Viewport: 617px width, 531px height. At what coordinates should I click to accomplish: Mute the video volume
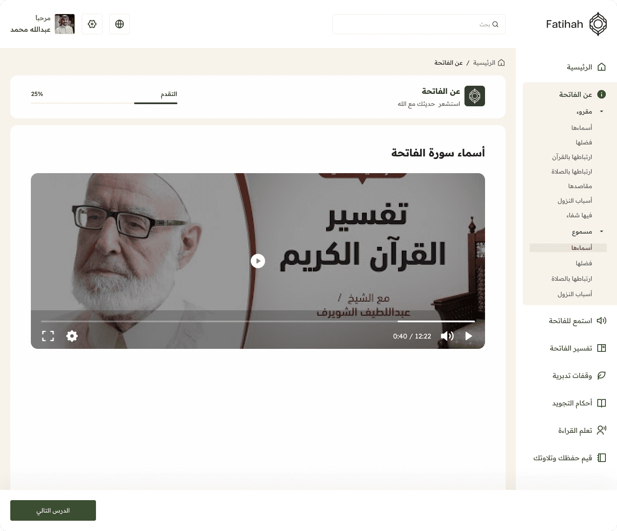(447, 336)
